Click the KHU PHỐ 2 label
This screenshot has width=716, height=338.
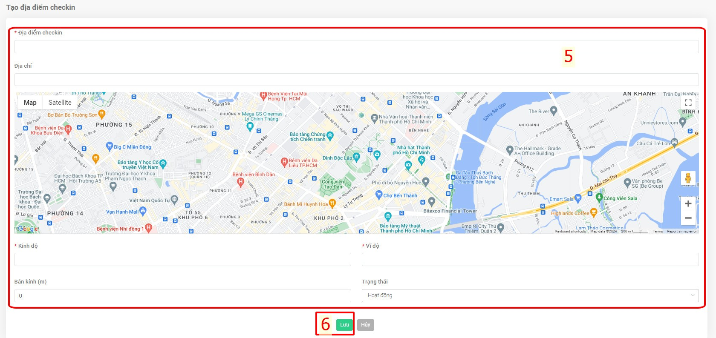329,218
